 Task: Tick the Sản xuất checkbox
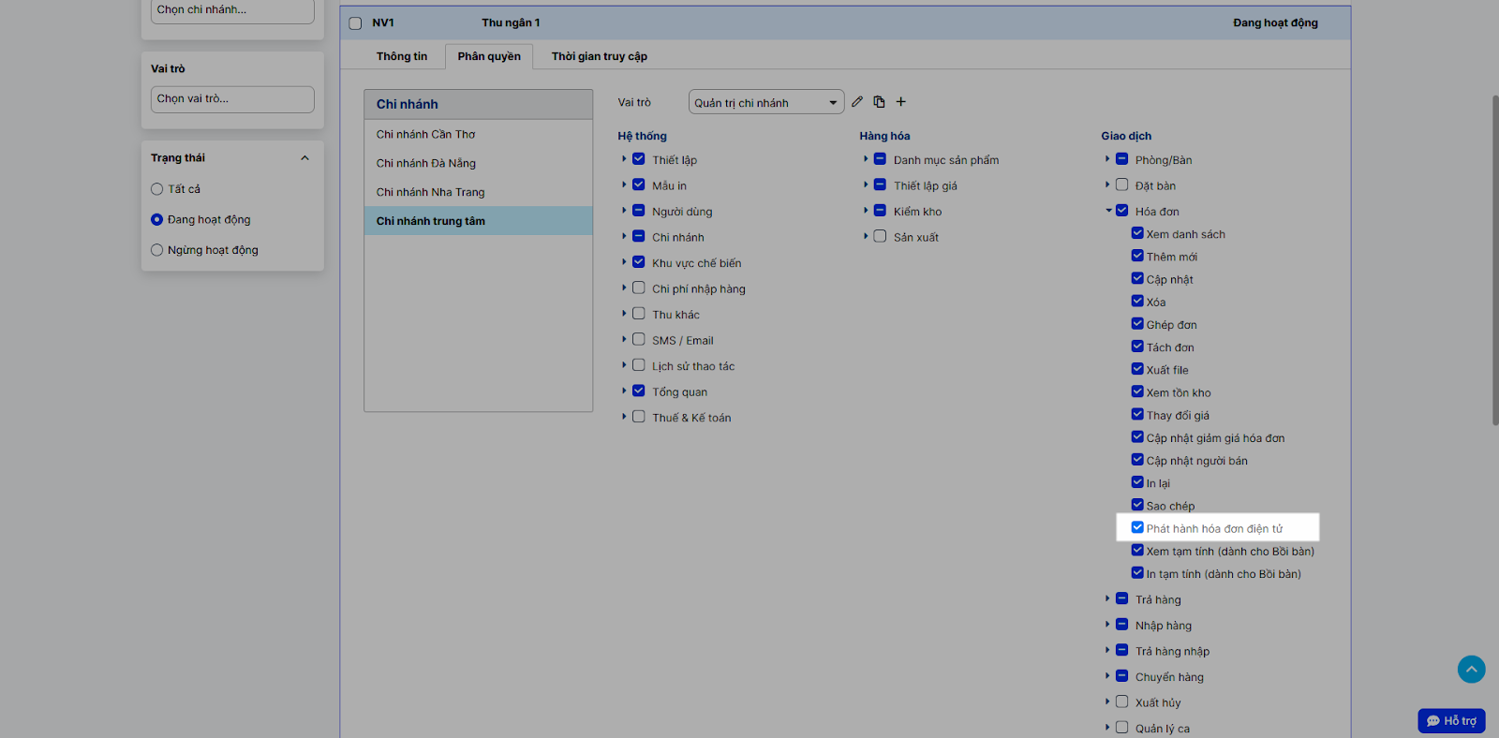[880, 237]
